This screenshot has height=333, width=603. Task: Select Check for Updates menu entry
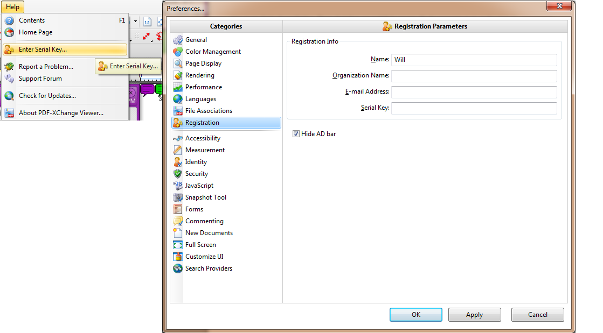click(65, 96)
